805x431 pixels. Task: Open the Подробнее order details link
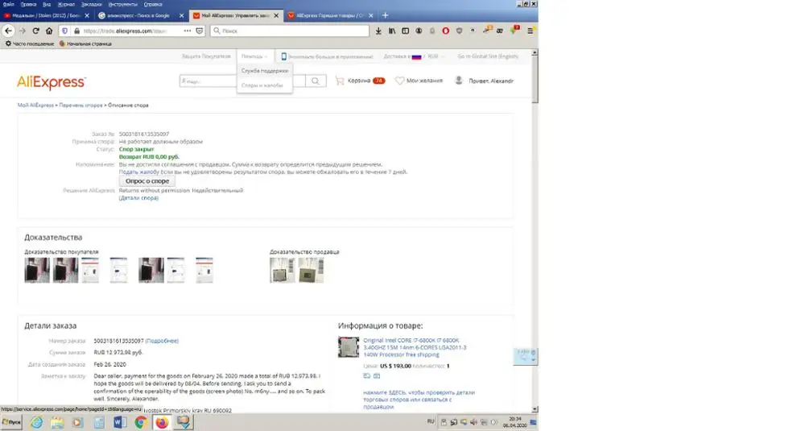coord(163,341)
